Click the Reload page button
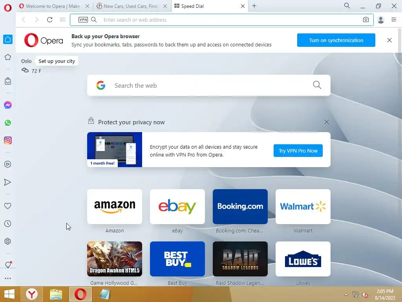 click(x=49, y=20)
